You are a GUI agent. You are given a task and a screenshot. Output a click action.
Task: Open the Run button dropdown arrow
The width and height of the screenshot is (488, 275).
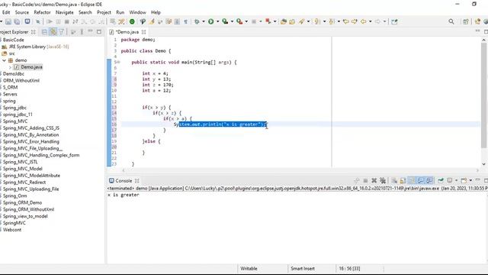pyautogui.click(x=217, y=21)
